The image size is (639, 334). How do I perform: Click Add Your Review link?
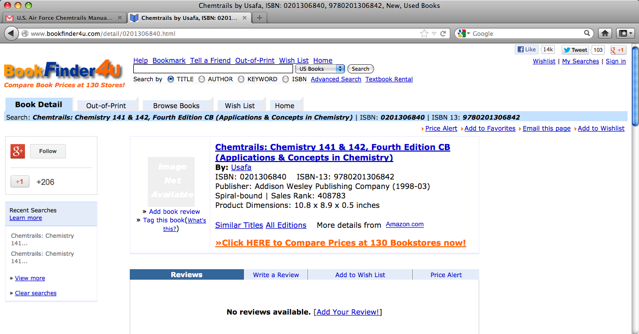click(x=348, y=312)
